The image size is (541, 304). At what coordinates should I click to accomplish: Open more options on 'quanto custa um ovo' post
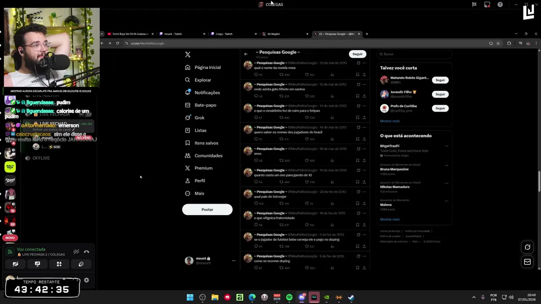click(x=364, y=170)
